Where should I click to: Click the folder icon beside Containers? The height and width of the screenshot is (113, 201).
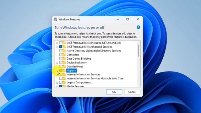(x=64, y=55)
